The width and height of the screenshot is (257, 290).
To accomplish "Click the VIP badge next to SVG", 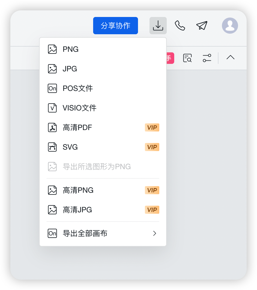I will [x=152, y=147].
